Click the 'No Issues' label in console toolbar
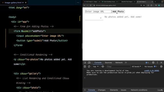164x92 pixels. coord(149,66)
